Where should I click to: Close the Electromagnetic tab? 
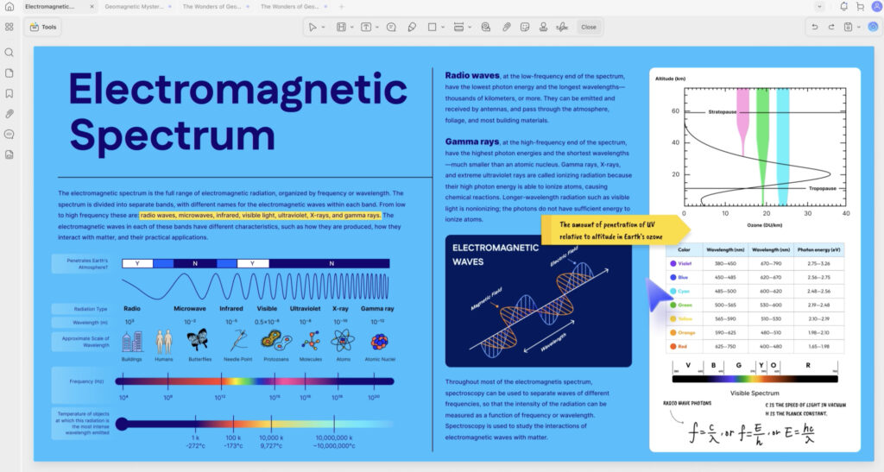point(92,7)
